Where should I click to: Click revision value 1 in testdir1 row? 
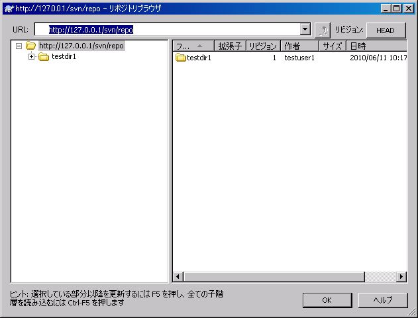click(x=274, y=58)
